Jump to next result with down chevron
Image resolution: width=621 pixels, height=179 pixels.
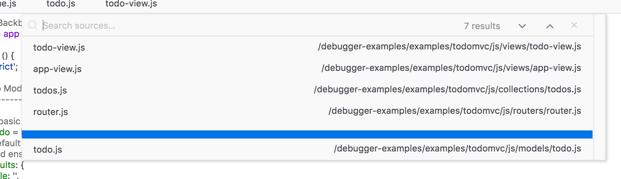(522, 26)
